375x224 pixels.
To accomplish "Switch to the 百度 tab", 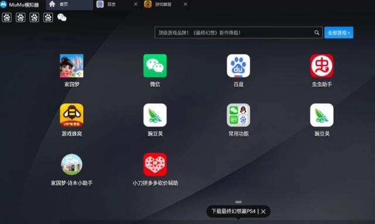I will tap(112, 5).
